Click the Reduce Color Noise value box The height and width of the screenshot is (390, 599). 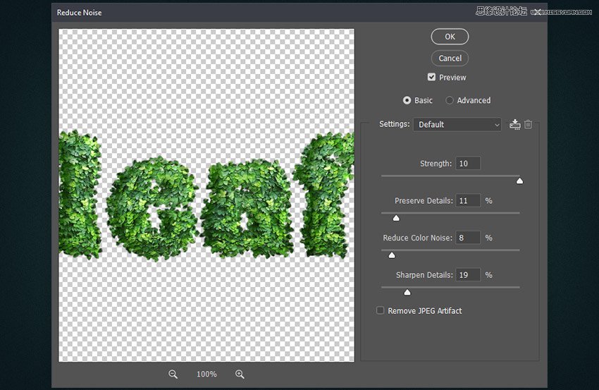tap(468, 238)
